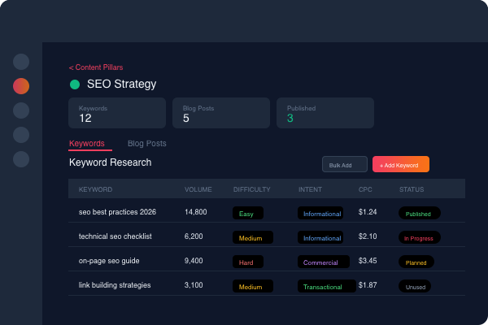Click the CPC value $1.24
This screenshot has width=488, height=325.
click(368, 212)
